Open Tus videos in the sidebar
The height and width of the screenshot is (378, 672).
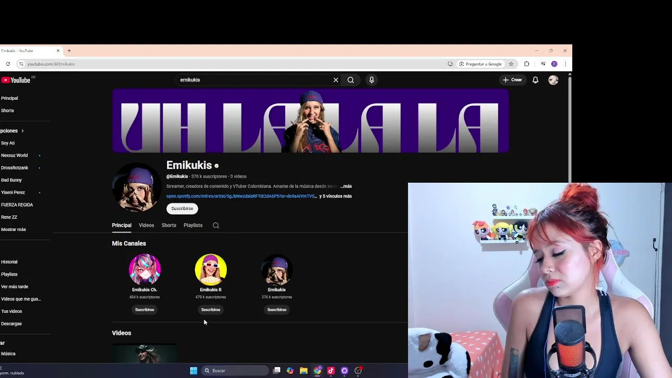point(12,311)
